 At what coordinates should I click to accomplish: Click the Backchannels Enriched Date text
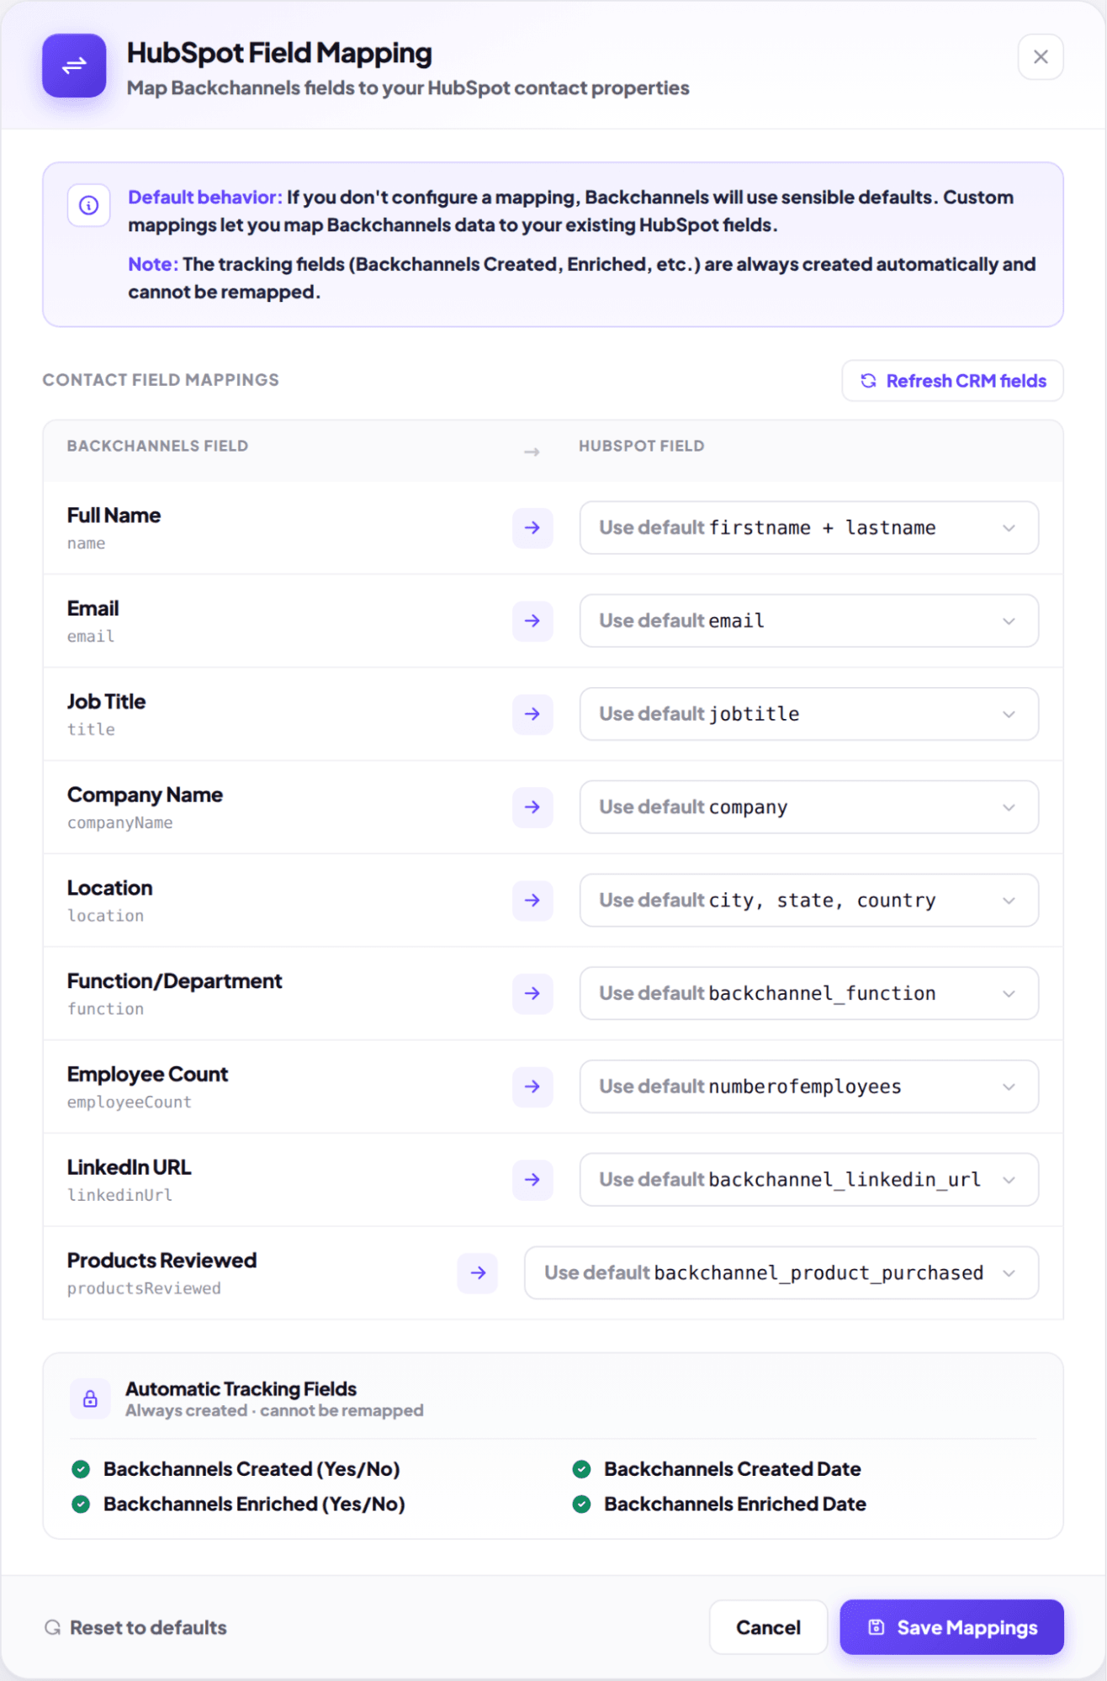734,1504
